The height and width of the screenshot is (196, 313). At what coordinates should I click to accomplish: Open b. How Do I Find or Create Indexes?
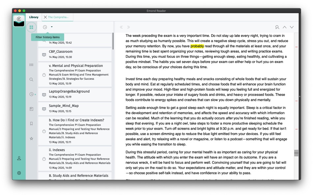point(75,131)
